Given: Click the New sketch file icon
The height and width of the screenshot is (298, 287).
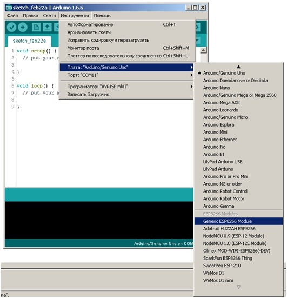Looking at the screenshot, I should coord(36,28).
